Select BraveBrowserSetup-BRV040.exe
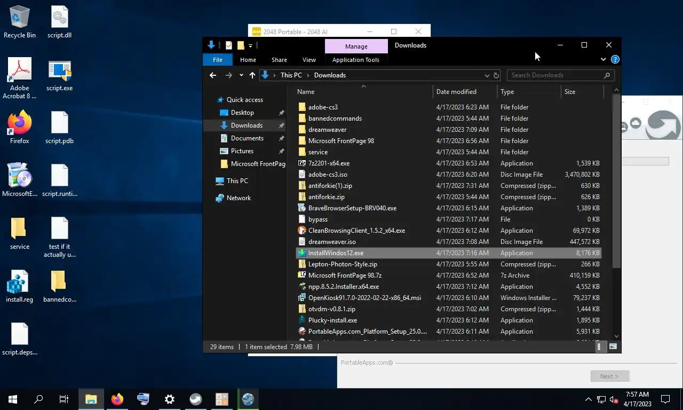 [x=448, y=208]
